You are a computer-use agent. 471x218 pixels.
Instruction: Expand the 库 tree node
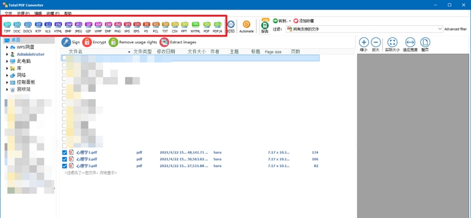pyautogui.click(x=7, y=68)
